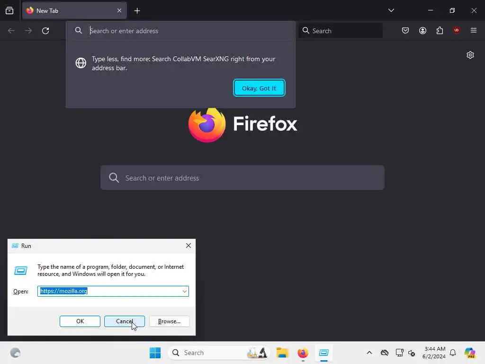
Task: Cancel the Run dialog
Action: [125, 321]
